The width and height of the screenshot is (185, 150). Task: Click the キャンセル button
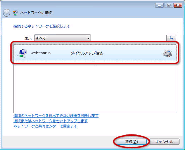(164, 142)
